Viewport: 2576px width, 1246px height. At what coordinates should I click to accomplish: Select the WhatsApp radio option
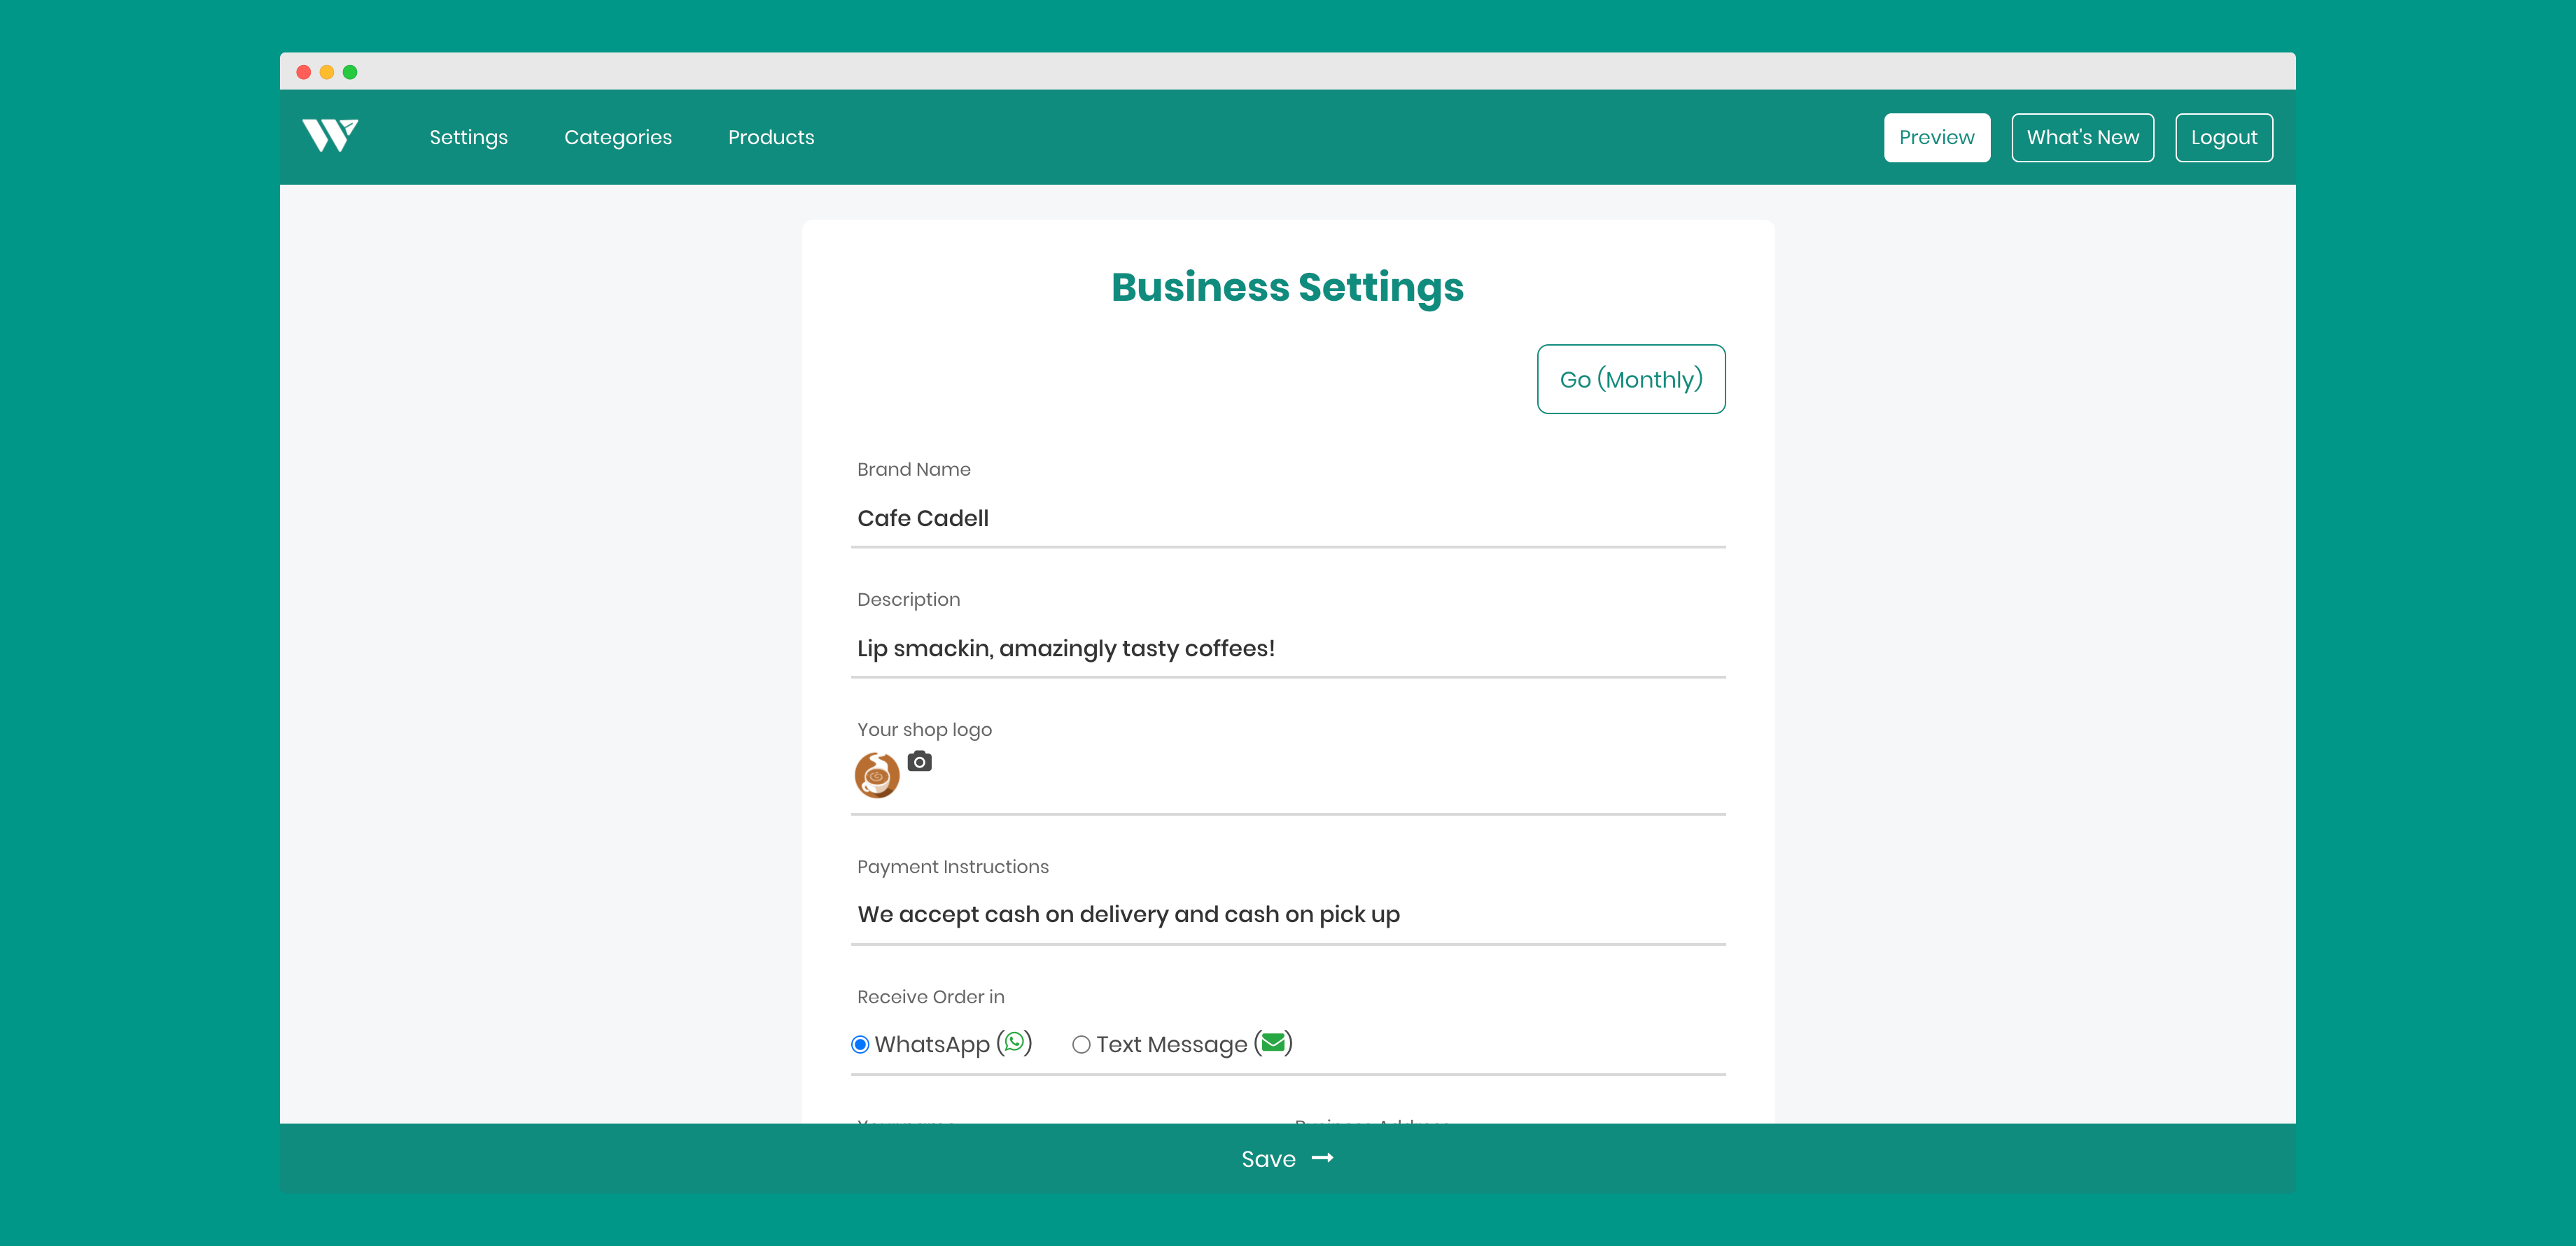pyautogui.click(x=860, y=1044)
